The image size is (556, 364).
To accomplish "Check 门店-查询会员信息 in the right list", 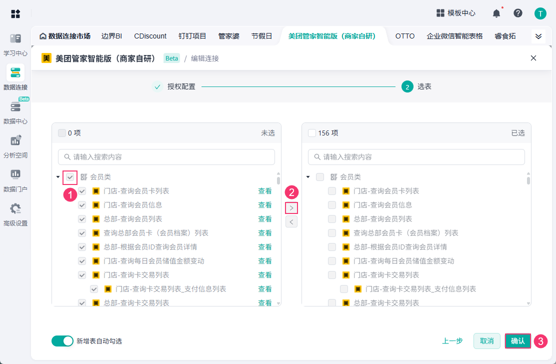I will (x=332, y=205).
